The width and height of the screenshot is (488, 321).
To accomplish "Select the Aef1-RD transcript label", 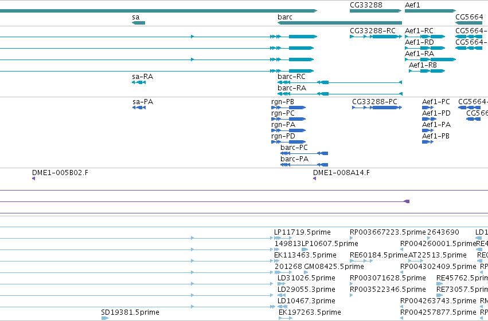I will coord(419,42).
